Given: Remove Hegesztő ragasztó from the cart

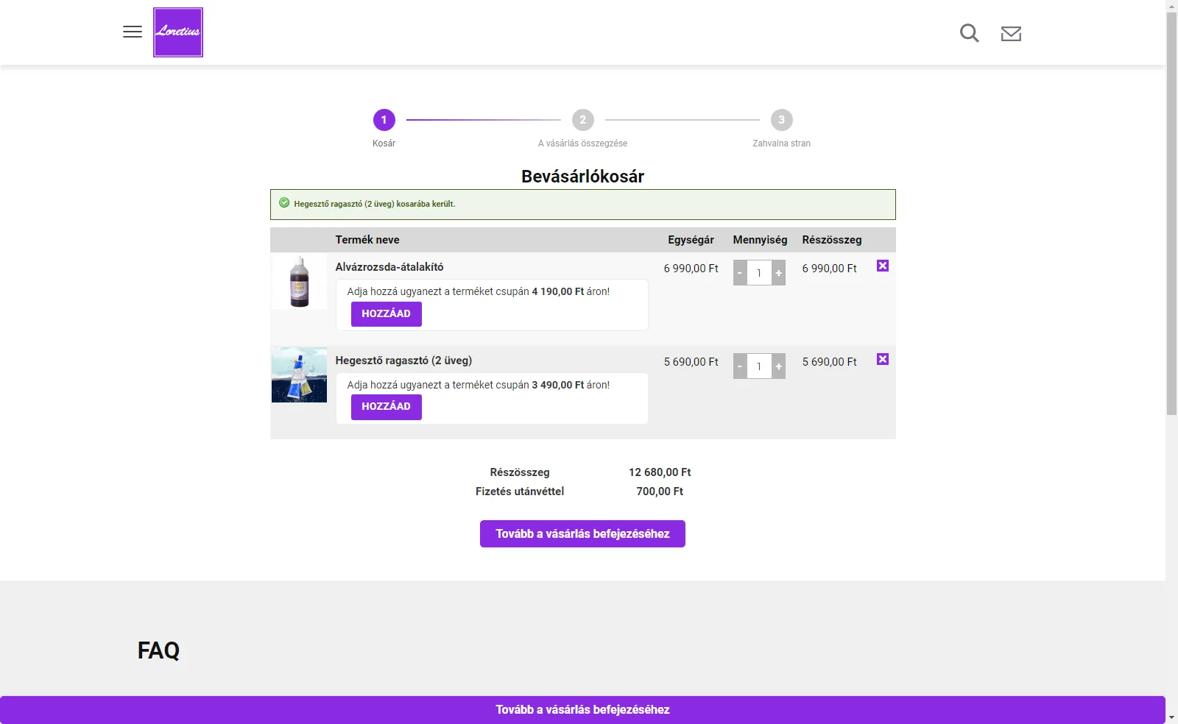Looking at the screenshot, I should (883, 359).
